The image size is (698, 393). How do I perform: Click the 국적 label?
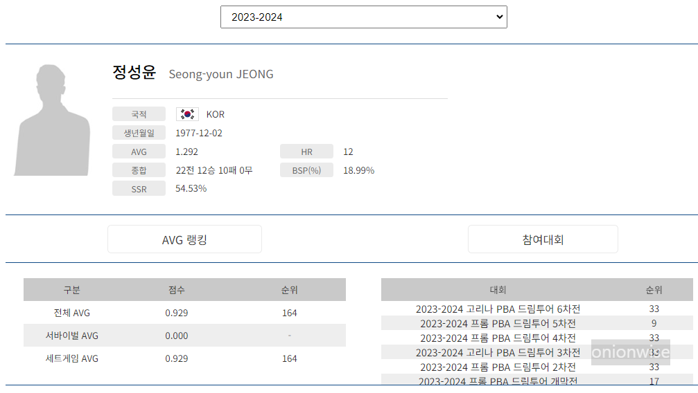point(139,114)
